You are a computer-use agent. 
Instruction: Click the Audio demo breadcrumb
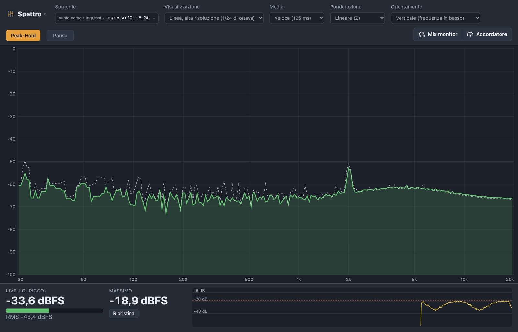70,18
